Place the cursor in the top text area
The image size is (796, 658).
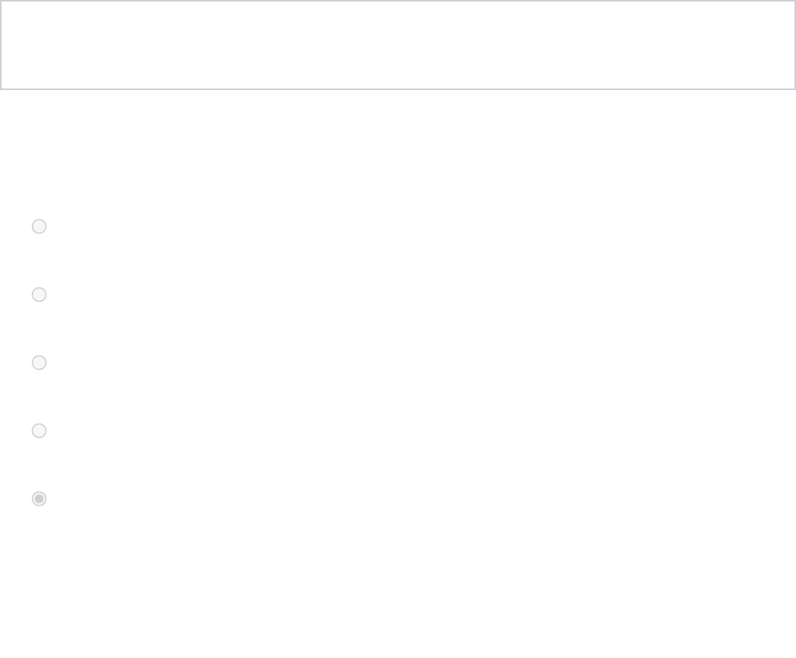tap(398, 45)
